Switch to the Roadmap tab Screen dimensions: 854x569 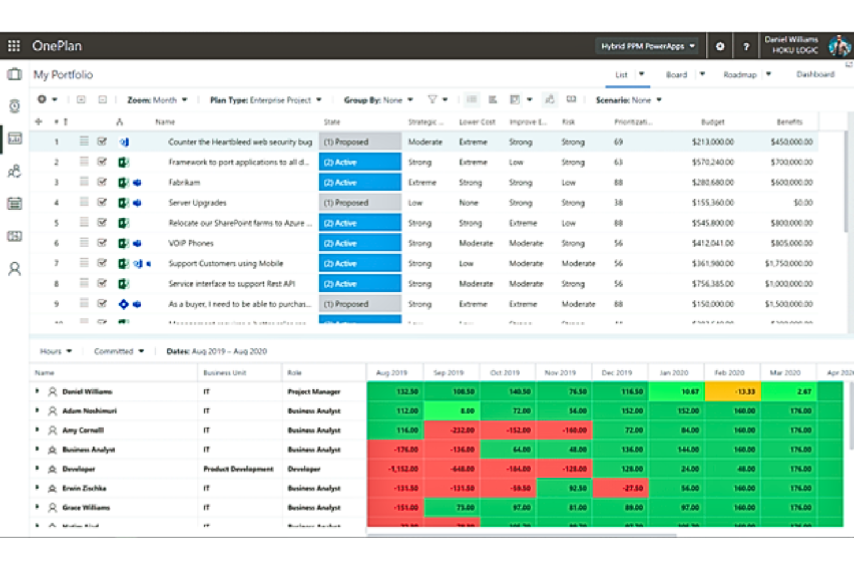click(740, 75)
